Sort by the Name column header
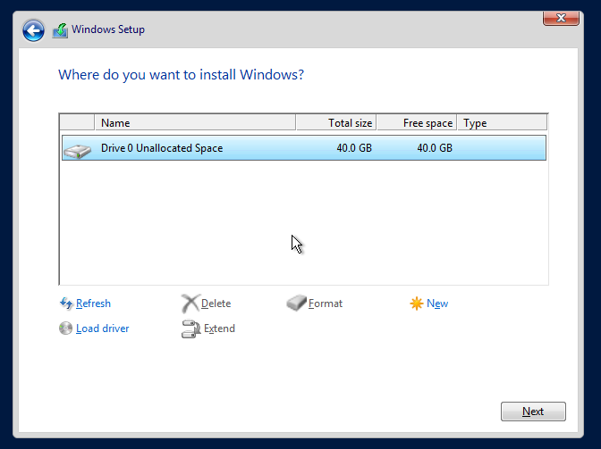 click(x=195, y=123)
